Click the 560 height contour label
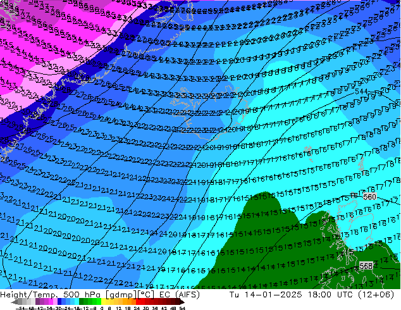 (x=370, y=197)
